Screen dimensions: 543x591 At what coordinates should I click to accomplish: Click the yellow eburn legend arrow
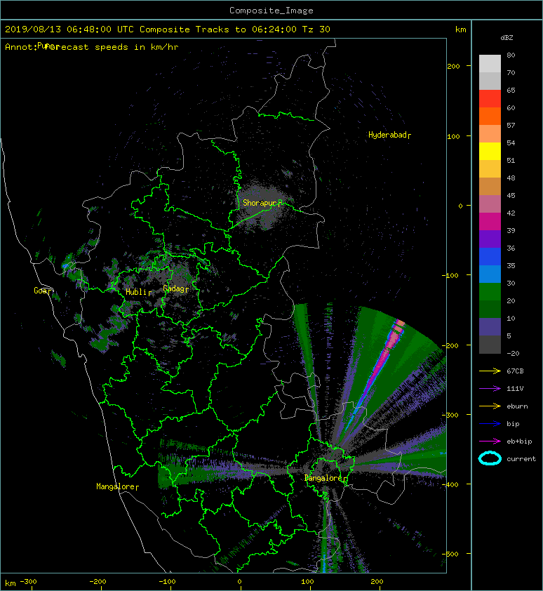point(490,406)
